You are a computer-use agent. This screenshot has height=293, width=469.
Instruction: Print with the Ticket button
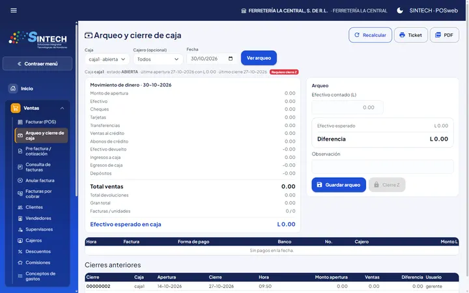pyautogui.click(x=410, y=35)
